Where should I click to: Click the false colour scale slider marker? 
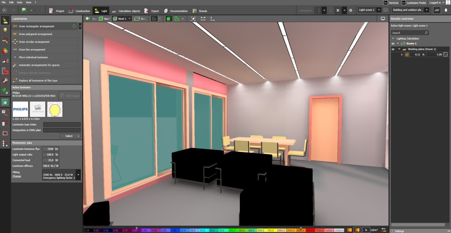coord(137,228)
